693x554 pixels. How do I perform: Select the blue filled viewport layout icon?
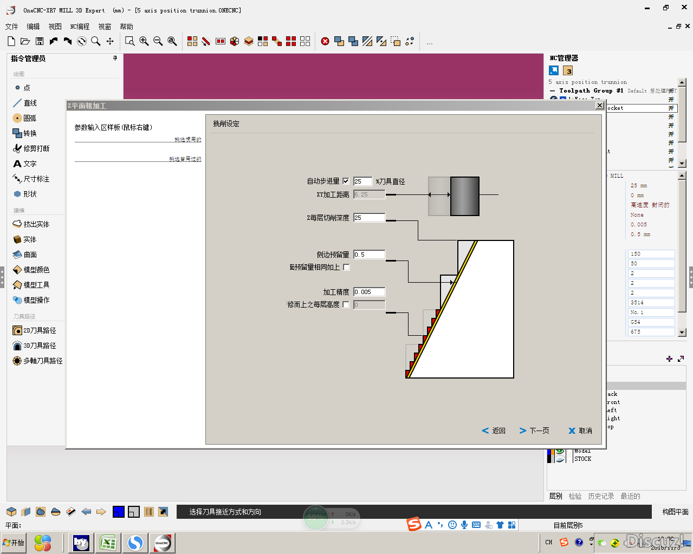[119, 511]
